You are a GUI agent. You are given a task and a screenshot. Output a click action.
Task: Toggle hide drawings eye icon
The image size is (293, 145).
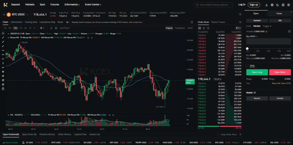coord(3,84)
